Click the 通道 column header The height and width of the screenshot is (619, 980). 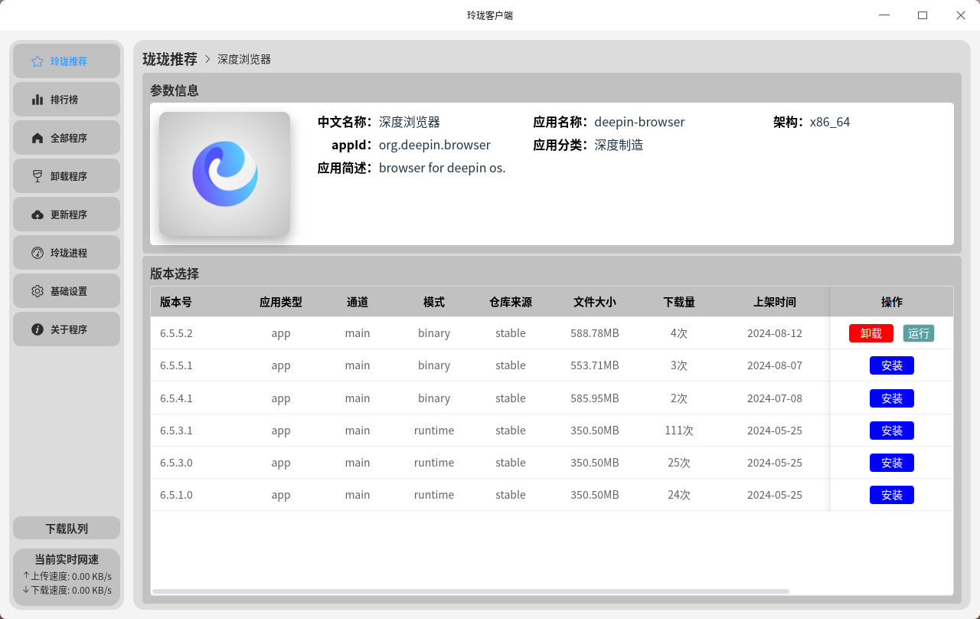tap(358, 302)
